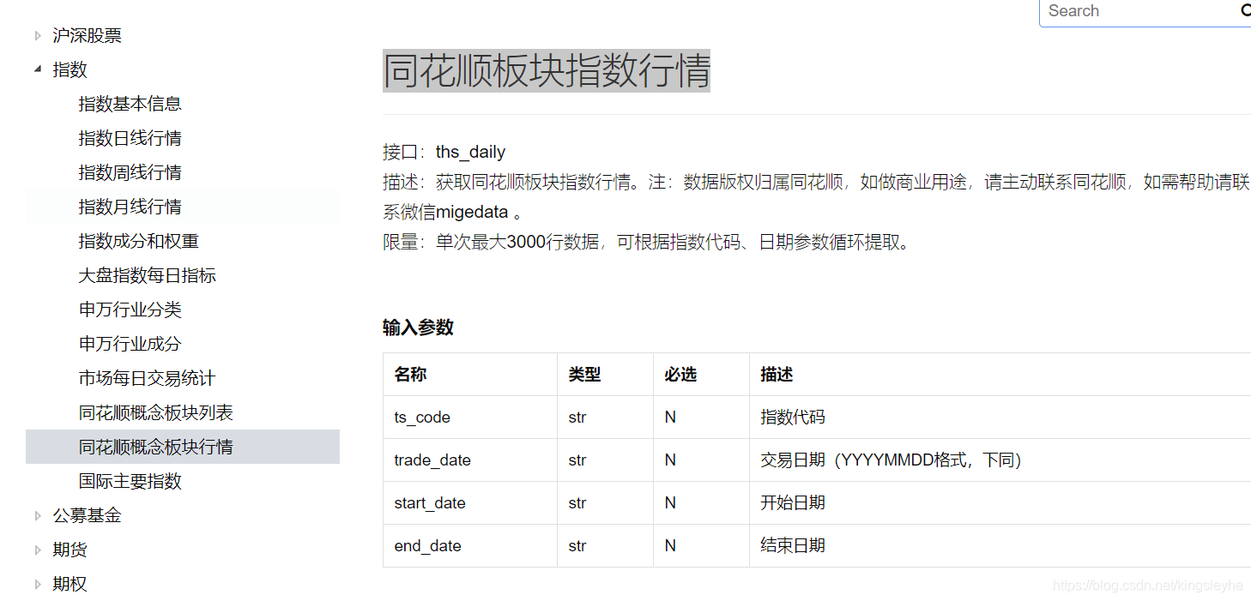Image resolution: width=1251 pixels, height=601 pixels.
Task: Click the 限量 limit description line
Action: click(649, 242)
